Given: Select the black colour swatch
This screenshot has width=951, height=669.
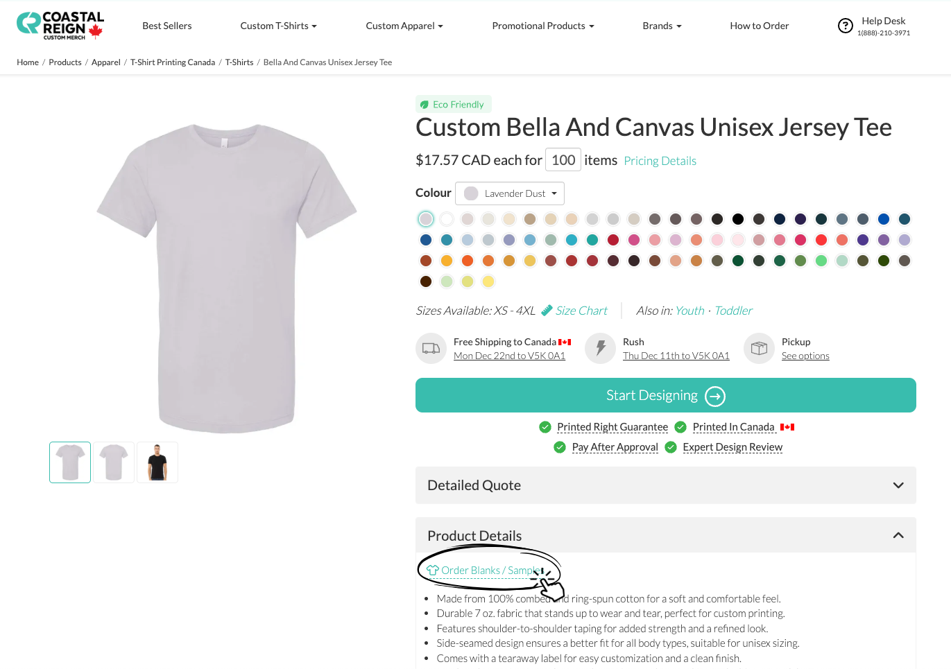Looking at the screenshot, I should pyautogui.click(x=738, y=219).
